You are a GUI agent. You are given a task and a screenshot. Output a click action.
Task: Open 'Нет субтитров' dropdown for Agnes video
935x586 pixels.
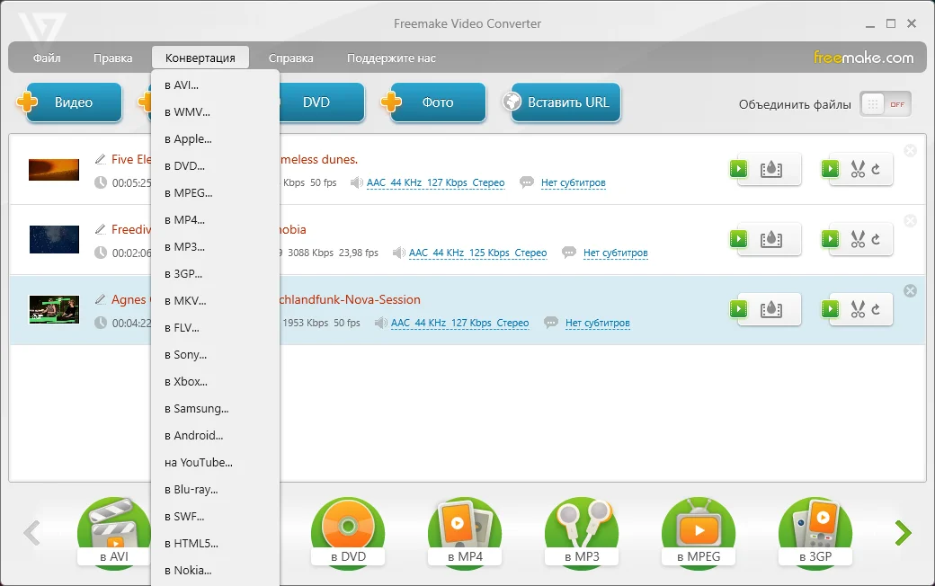pos(597,324)
